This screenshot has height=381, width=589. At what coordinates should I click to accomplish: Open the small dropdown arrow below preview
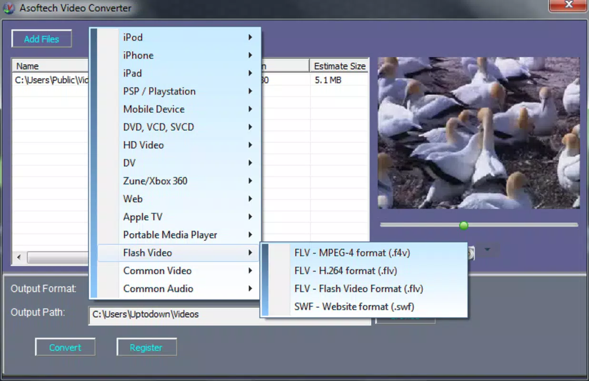coord(487,250)
